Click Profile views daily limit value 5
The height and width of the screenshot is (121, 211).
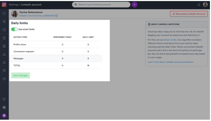tap(88, 44)
